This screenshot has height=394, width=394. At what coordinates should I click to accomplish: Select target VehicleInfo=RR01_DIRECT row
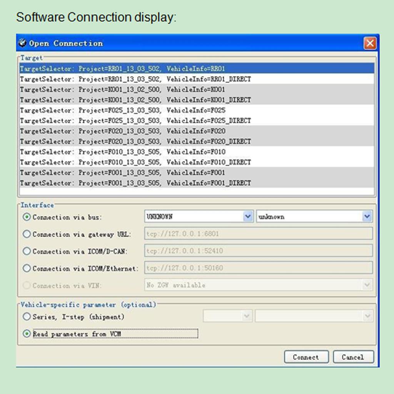pyautogui.click(x=135, y=79)
